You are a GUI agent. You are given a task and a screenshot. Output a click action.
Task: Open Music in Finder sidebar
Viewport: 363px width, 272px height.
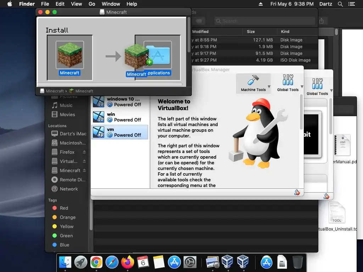point(66,106)
